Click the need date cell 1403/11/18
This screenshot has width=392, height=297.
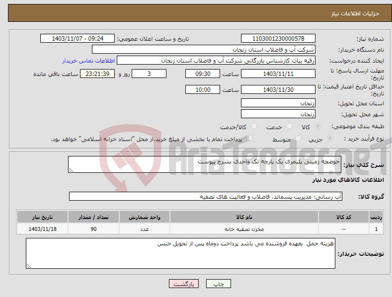(42, 229)
